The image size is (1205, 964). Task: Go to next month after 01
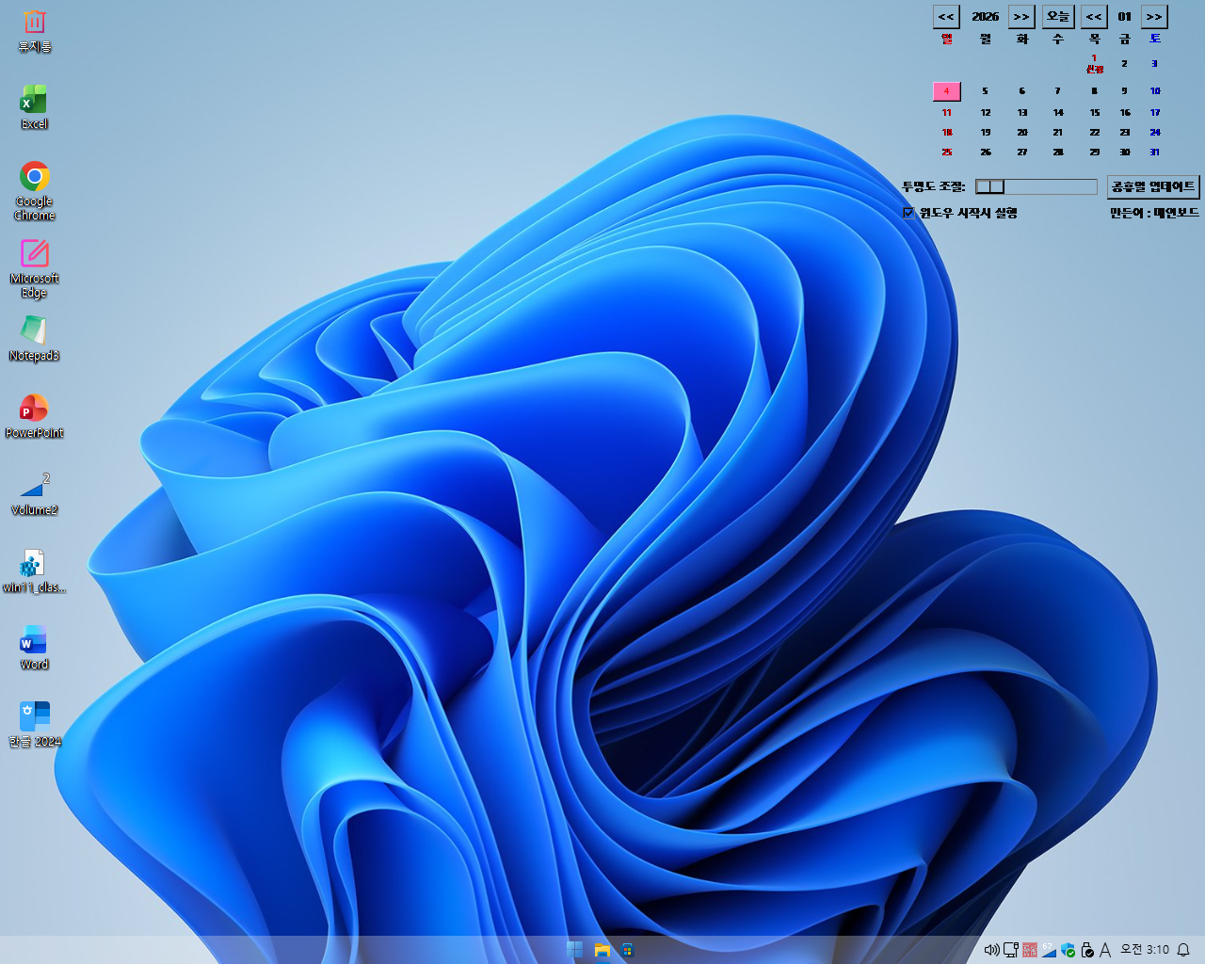[1154, 16]
